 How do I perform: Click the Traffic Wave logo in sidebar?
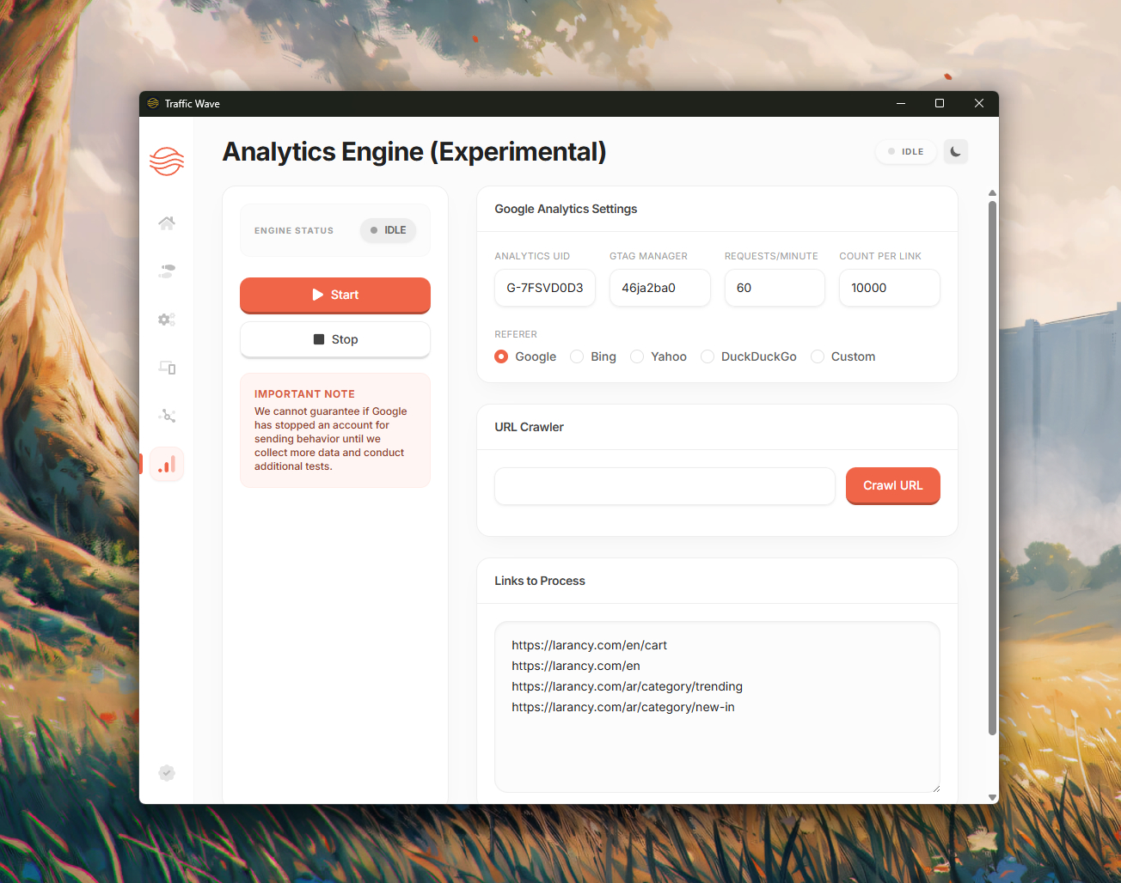(167, 161)
